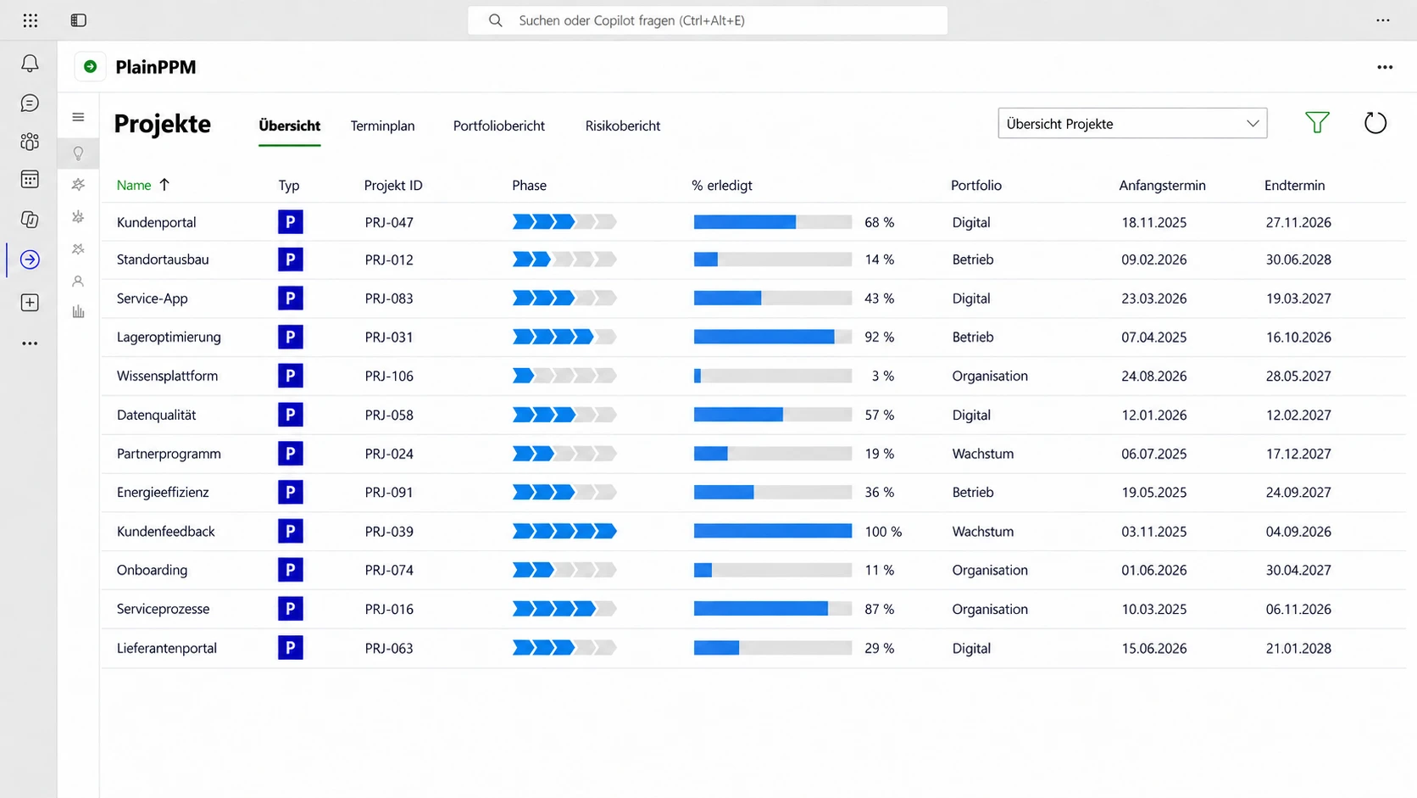Viewport: 1417px width, 798px height.
Task: Toggle the hamburger menu in PlainPPM sidebar
Action: click(x=78, y=117)
